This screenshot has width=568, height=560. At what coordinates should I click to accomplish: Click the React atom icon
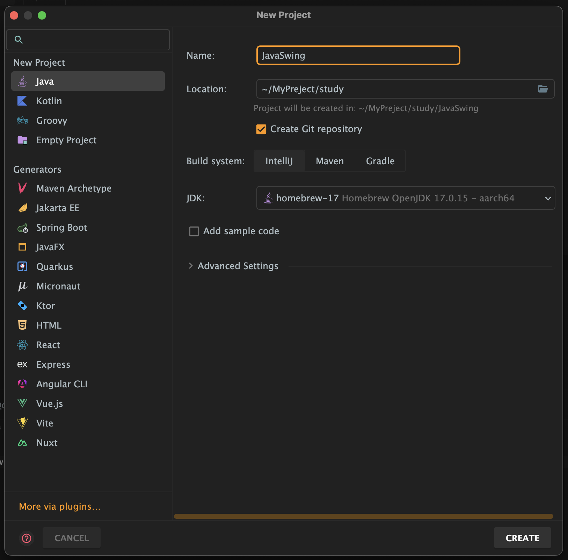(x=22, y=345)
